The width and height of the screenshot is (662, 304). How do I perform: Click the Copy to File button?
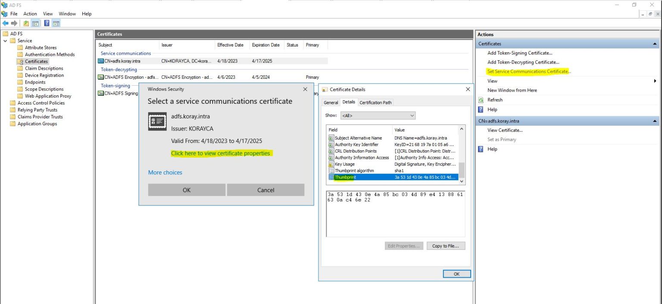[x=446, y=245]
